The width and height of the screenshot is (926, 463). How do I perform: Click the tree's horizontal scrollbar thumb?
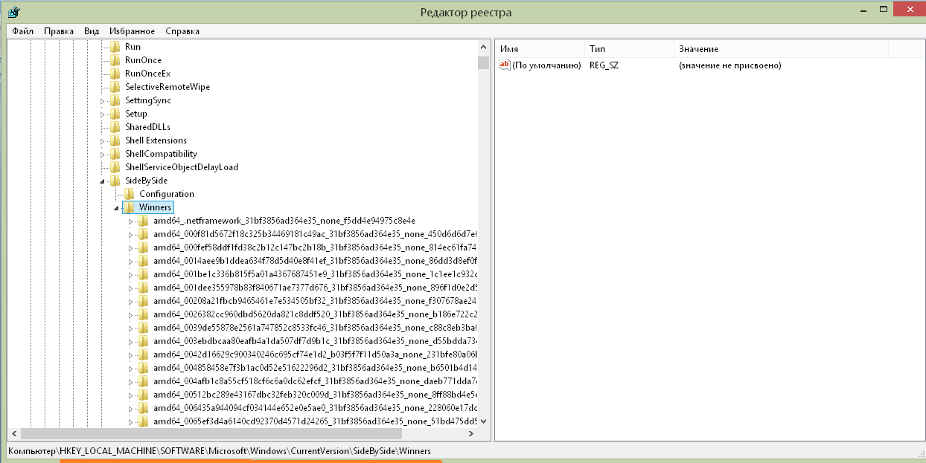[x=211, y=434]
